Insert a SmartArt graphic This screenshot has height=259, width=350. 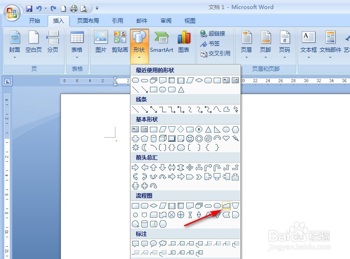[162, 42]
